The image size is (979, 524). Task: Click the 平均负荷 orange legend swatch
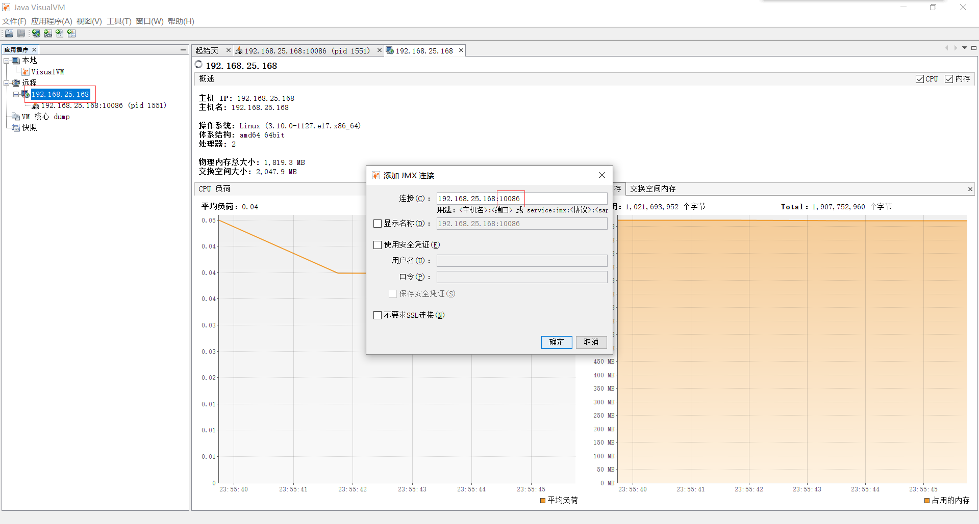[x=543, y=501]
